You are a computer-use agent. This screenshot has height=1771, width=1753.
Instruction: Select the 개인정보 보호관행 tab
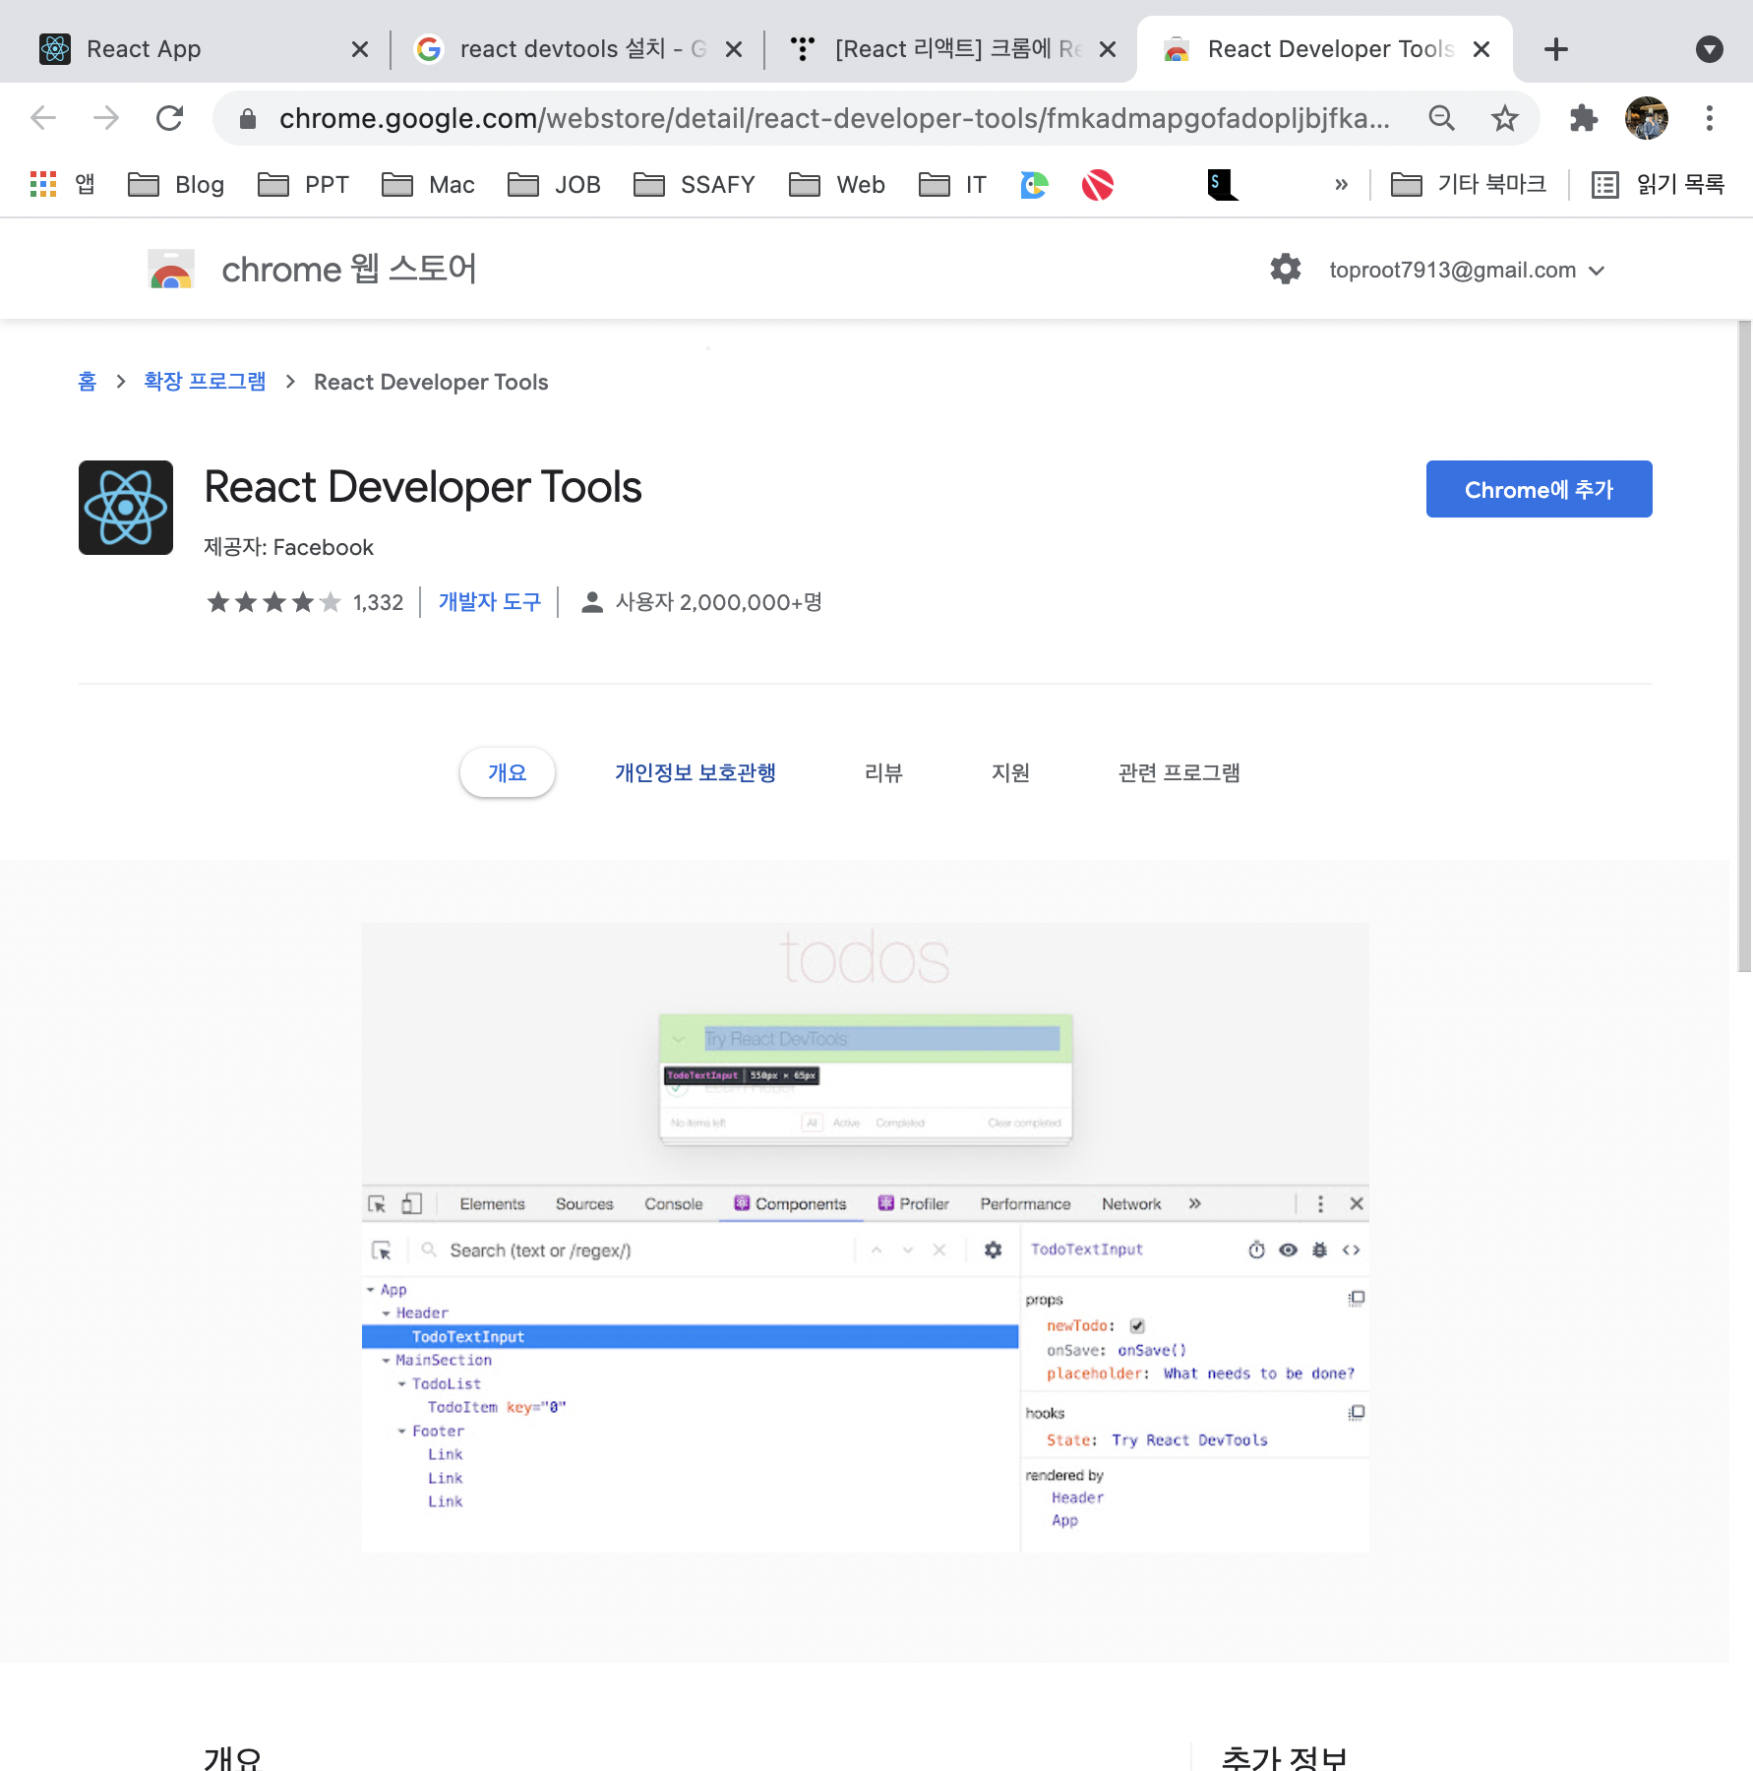pyautogui.click(x=695, y=772)
